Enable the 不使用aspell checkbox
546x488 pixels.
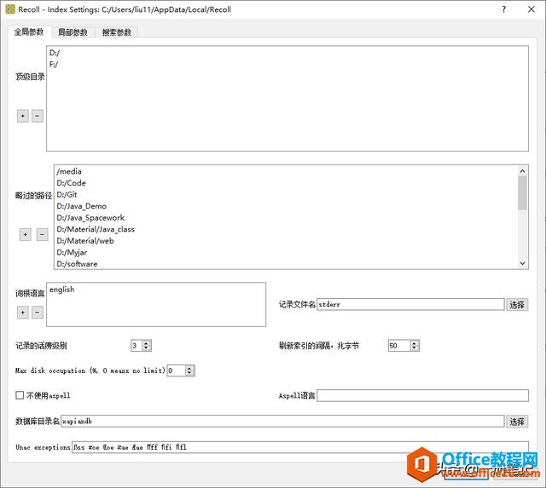point(20,395)
